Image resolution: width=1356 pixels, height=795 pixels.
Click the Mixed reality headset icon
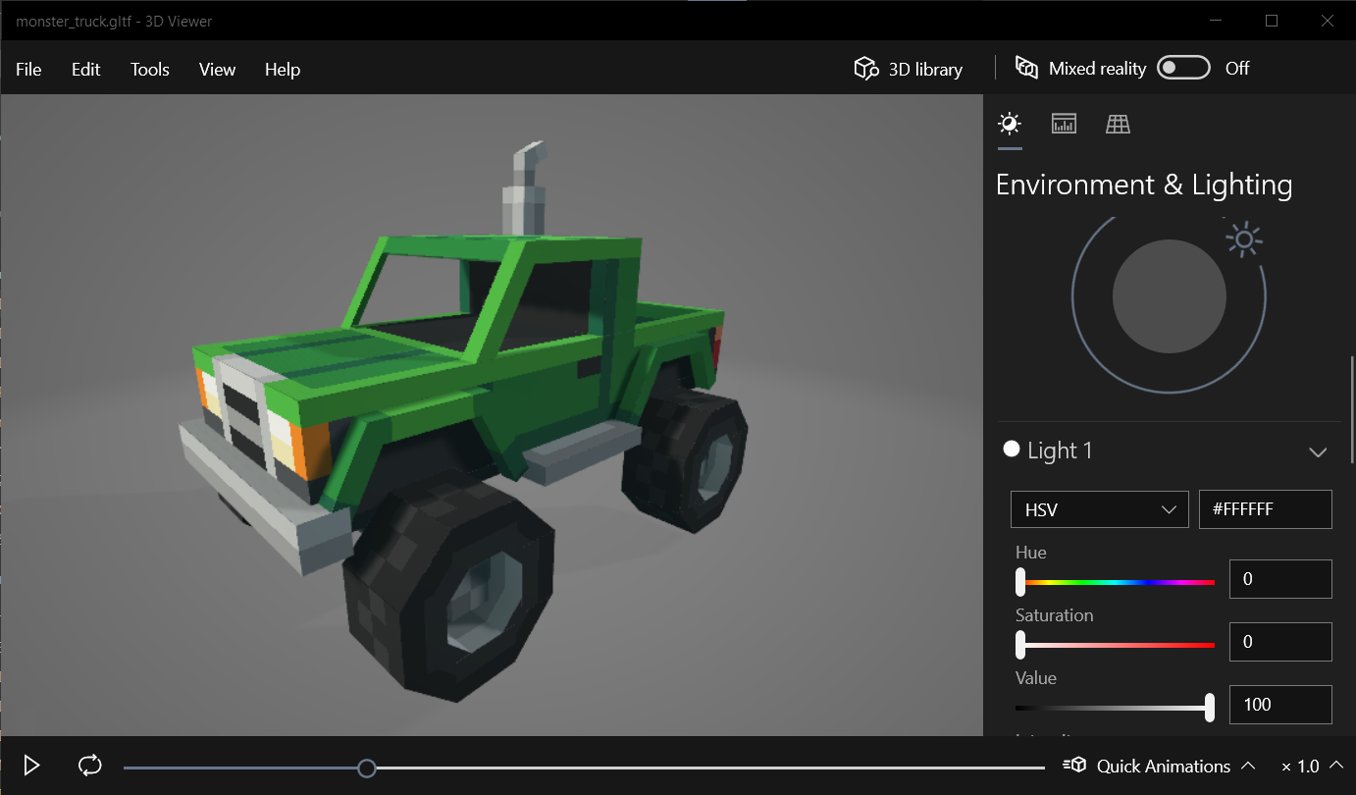[1026, 68]
